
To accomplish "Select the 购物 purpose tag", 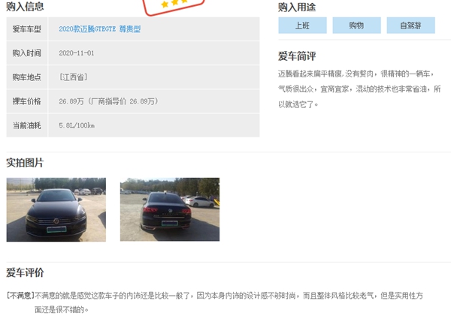I will pos(356,26).
